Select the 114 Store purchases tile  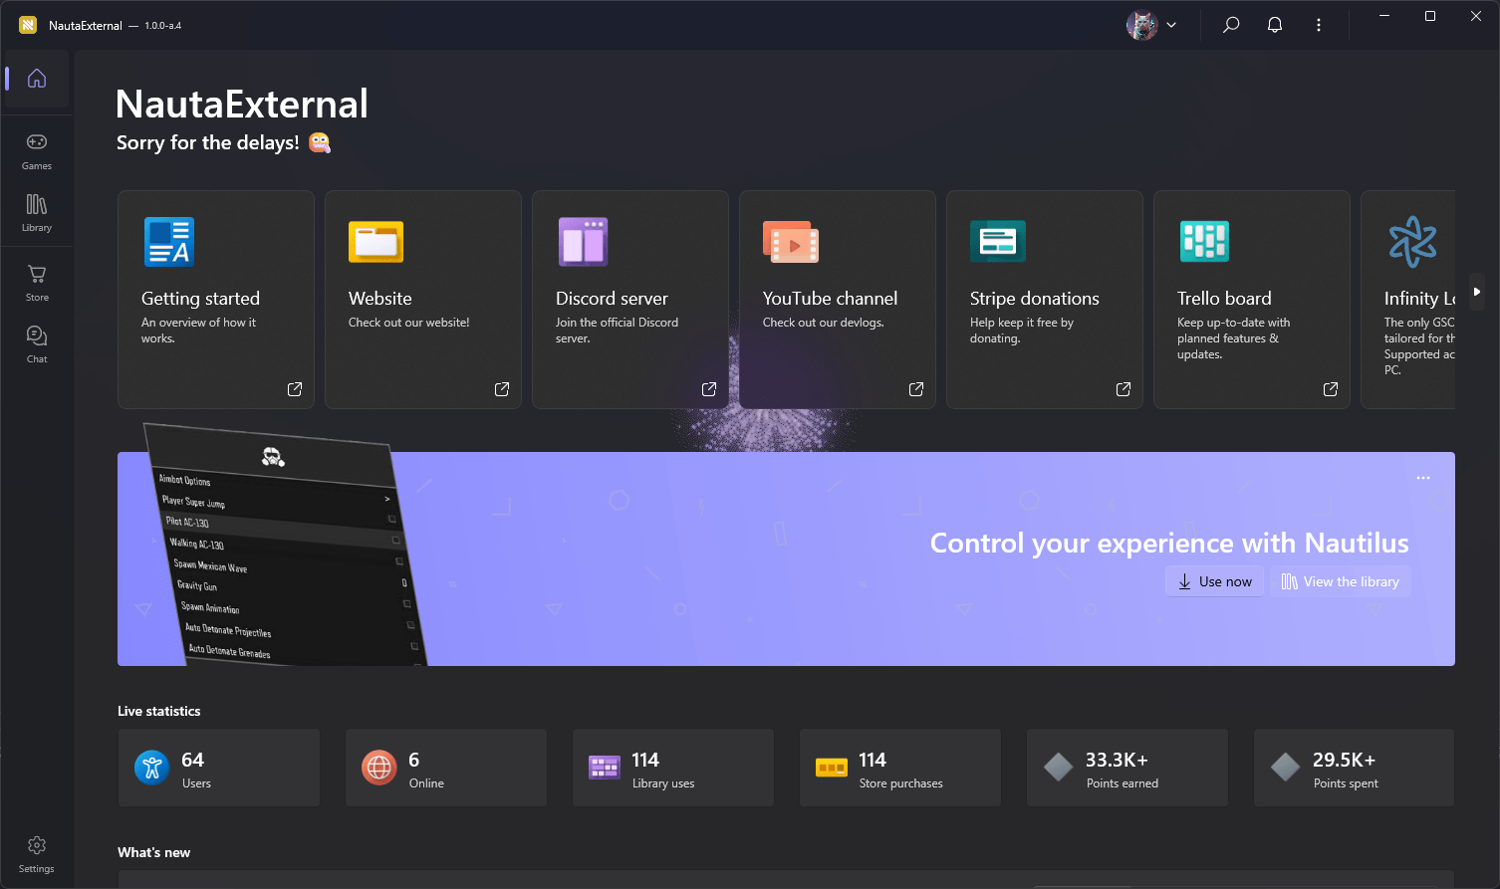[x=900, y=768]
